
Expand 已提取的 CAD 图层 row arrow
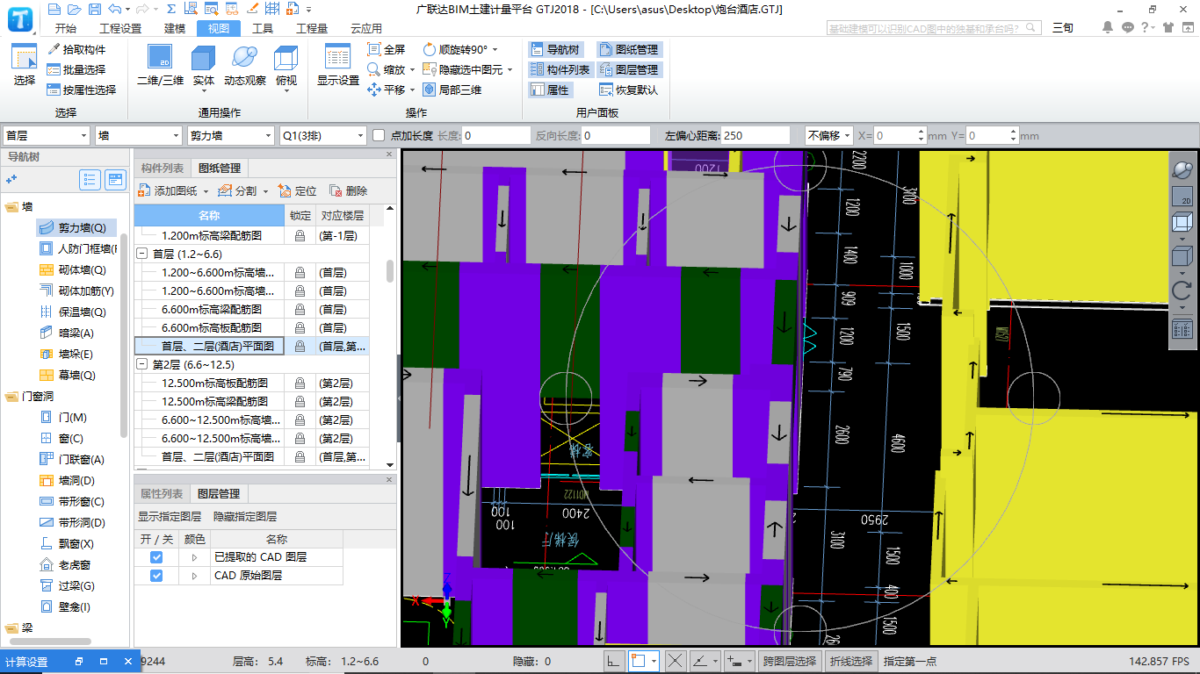[194, 557]
